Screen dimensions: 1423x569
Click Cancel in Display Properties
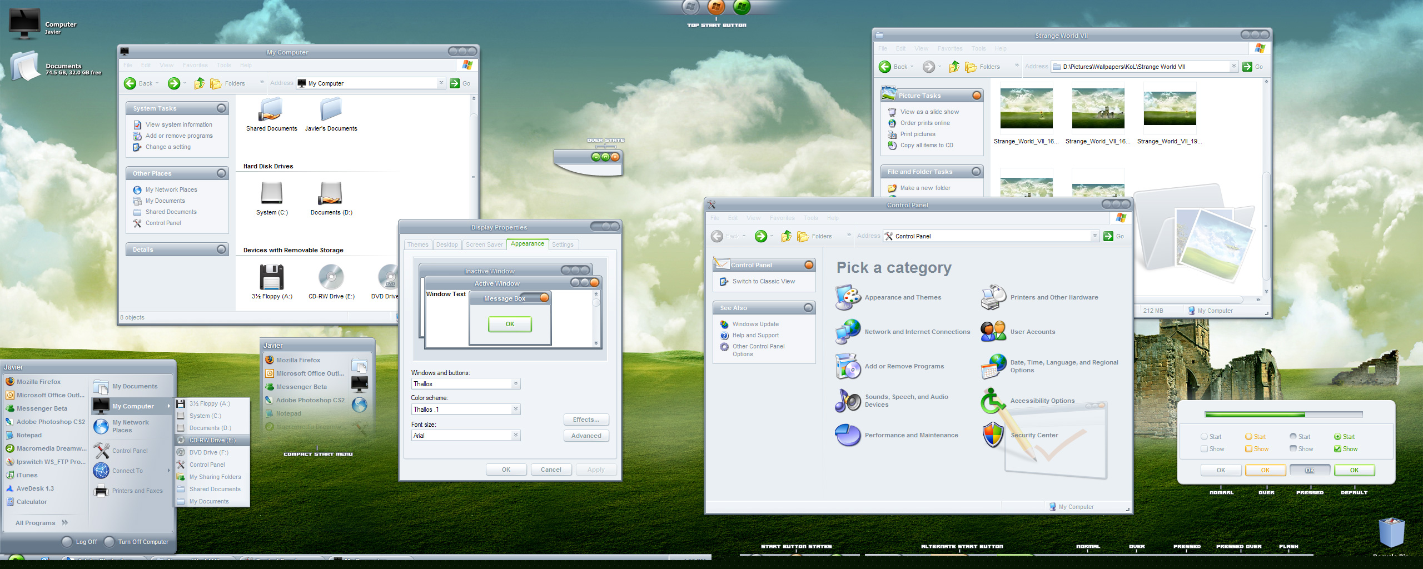[x=551, y=470]
